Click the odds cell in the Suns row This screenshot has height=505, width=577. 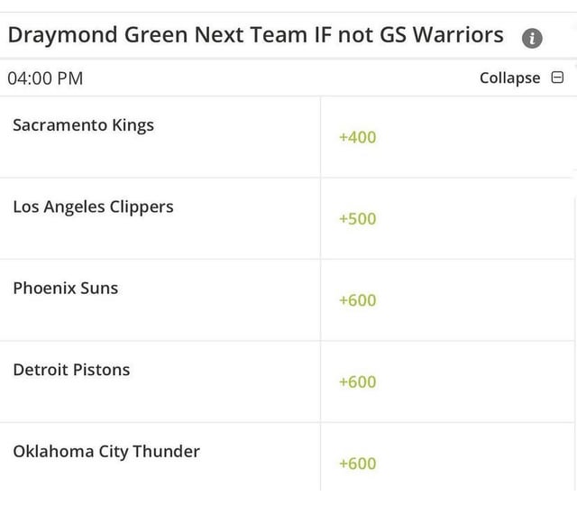pos(447,300)
